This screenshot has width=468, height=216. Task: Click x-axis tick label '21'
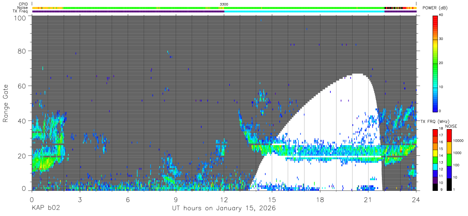(368, 200)
